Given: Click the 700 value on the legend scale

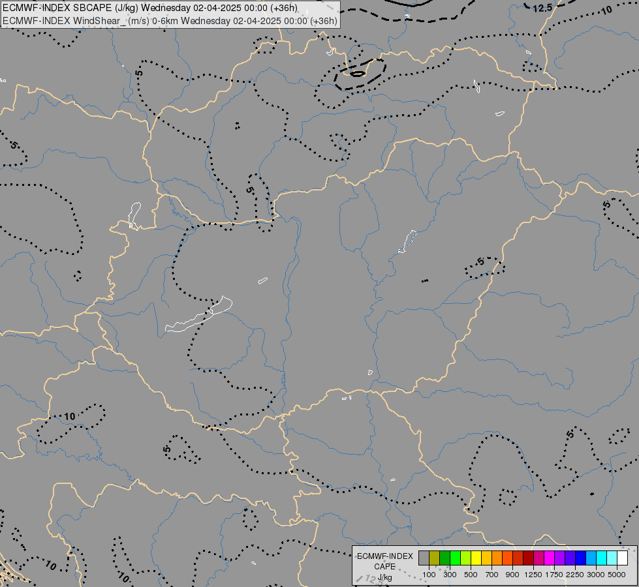Looking at the screenshot, I should pyautogui.click(x=492, y=575).
